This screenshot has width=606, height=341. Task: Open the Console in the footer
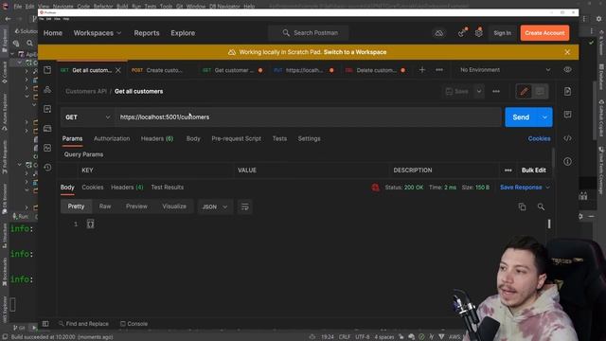(x=134, y=324)
